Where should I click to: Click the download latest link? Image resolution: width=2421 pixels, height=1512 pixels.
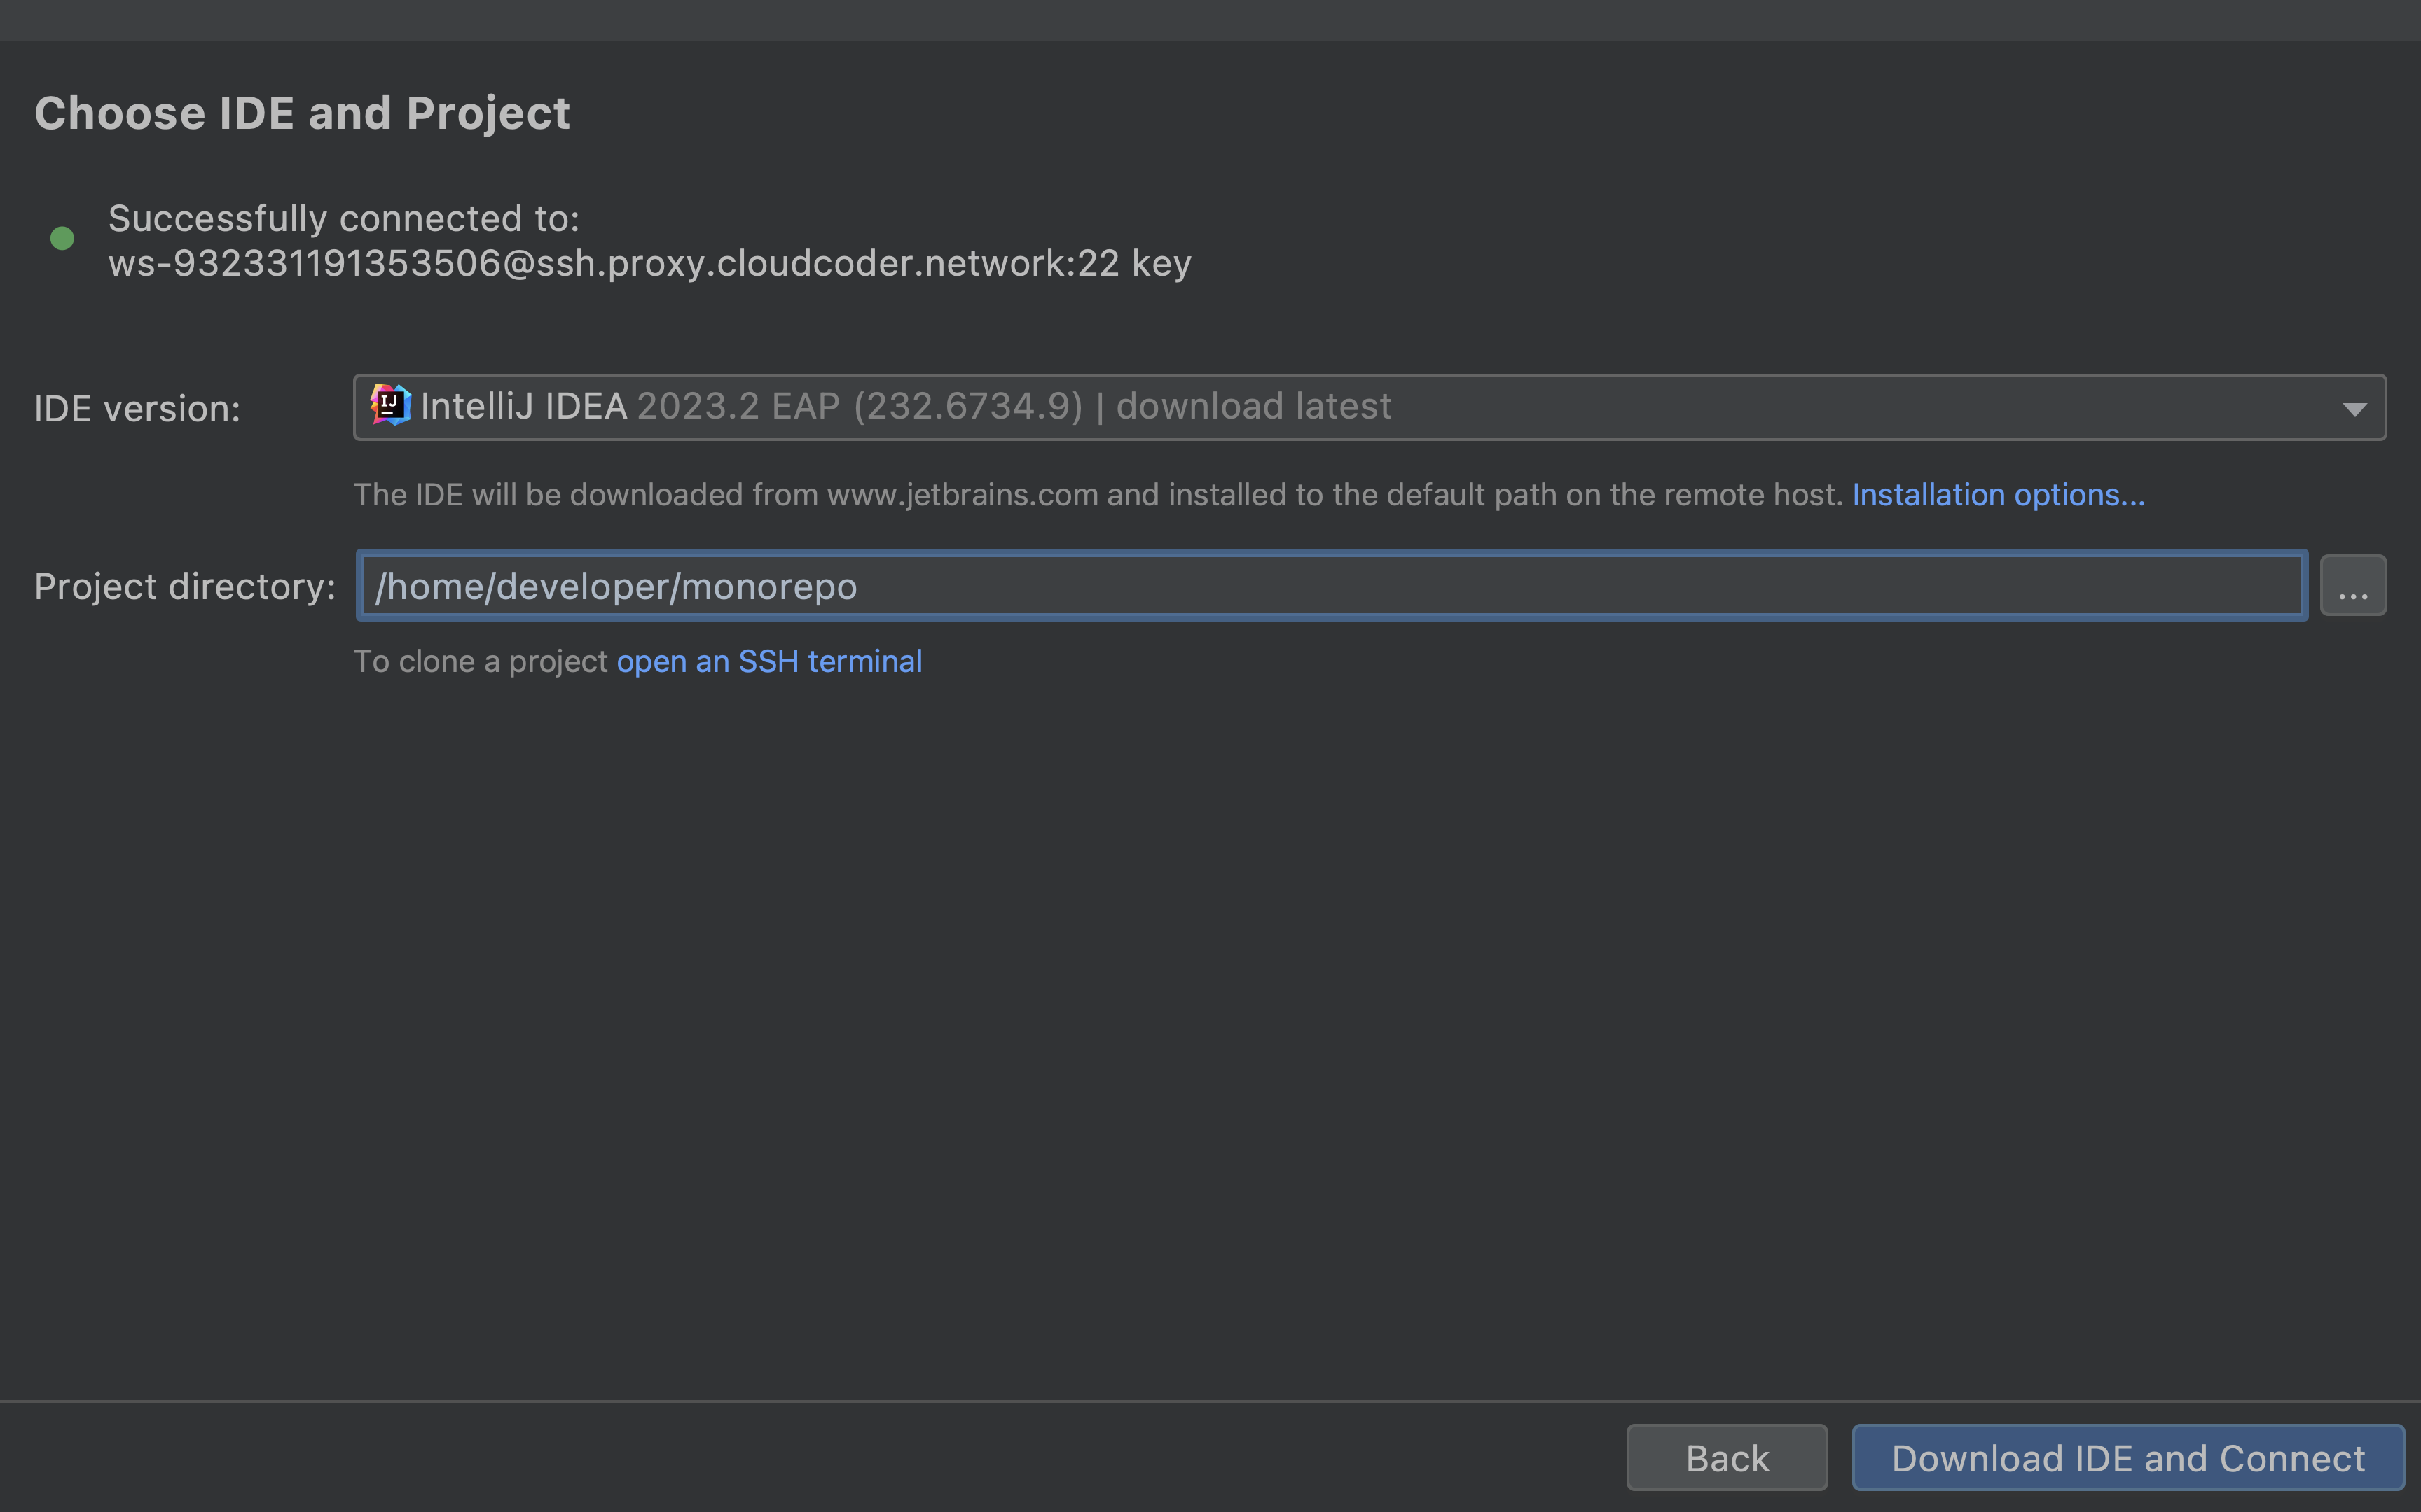click(1253, 405)
